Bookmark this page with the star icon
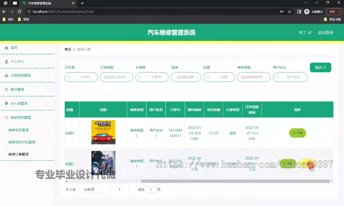This screenshot has width=344, height=206. pyautogui.click(x=289, y=11)
